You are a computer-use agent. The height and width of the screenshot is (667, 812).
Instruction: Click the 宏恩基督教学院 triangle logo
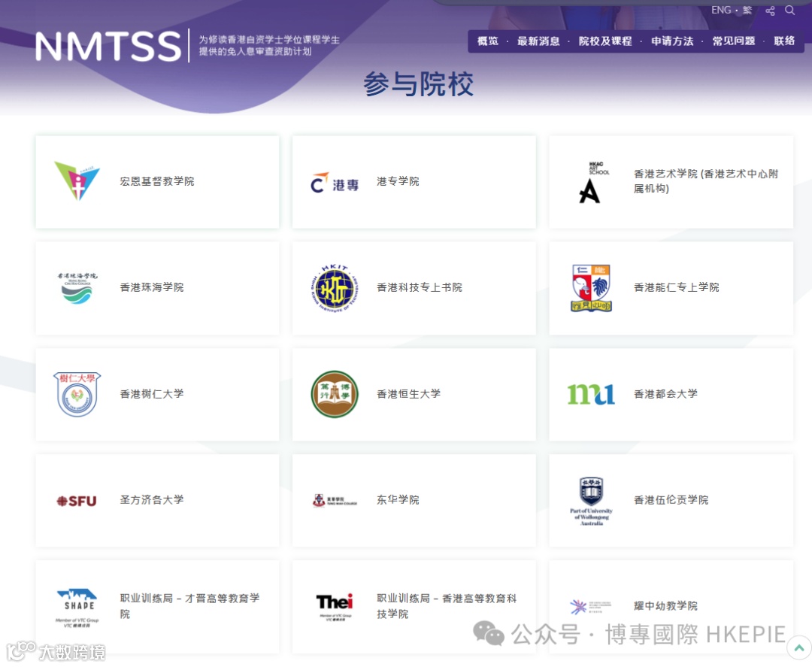(77, 180)
